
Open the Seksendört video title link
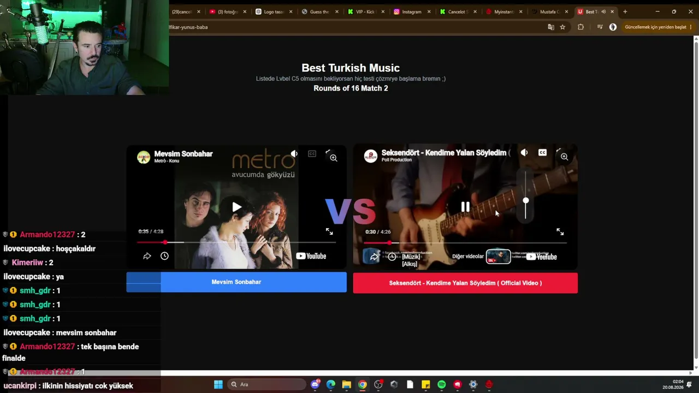tap(446, 153)
